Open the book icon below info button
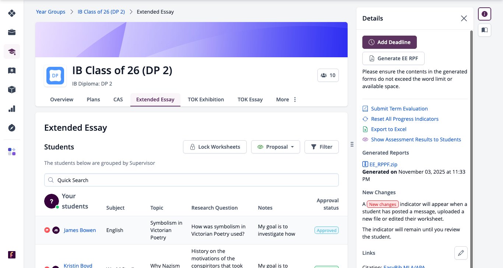 pos(485,30)
